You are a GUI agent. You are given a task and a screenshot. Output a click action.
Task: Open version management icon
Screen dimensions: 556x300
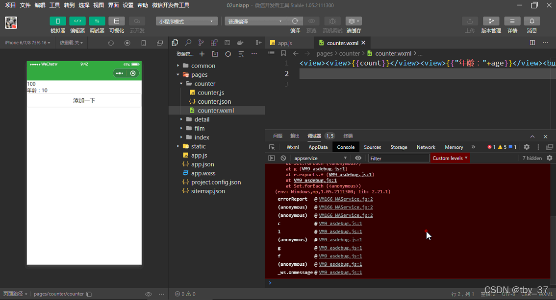[x=491, y=21]
